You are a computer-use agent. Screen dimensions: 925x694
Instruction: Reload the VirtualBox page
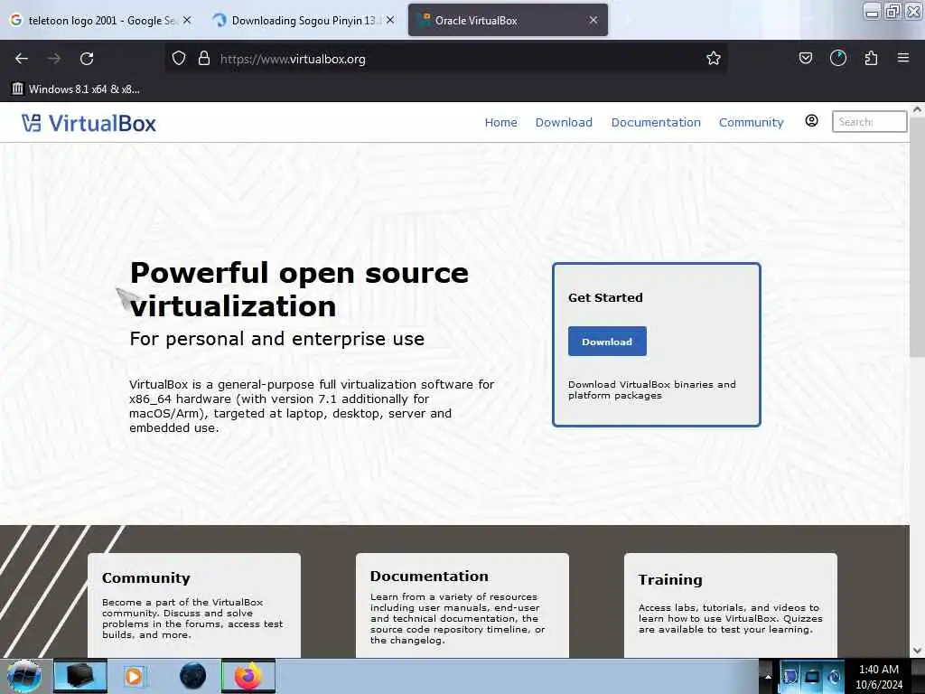pyautogui.click(x=87, y=59)
